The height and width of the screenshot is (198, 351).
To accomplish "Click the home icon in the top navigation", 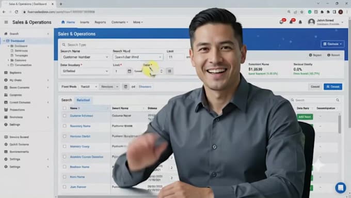I will coord(63,22).
